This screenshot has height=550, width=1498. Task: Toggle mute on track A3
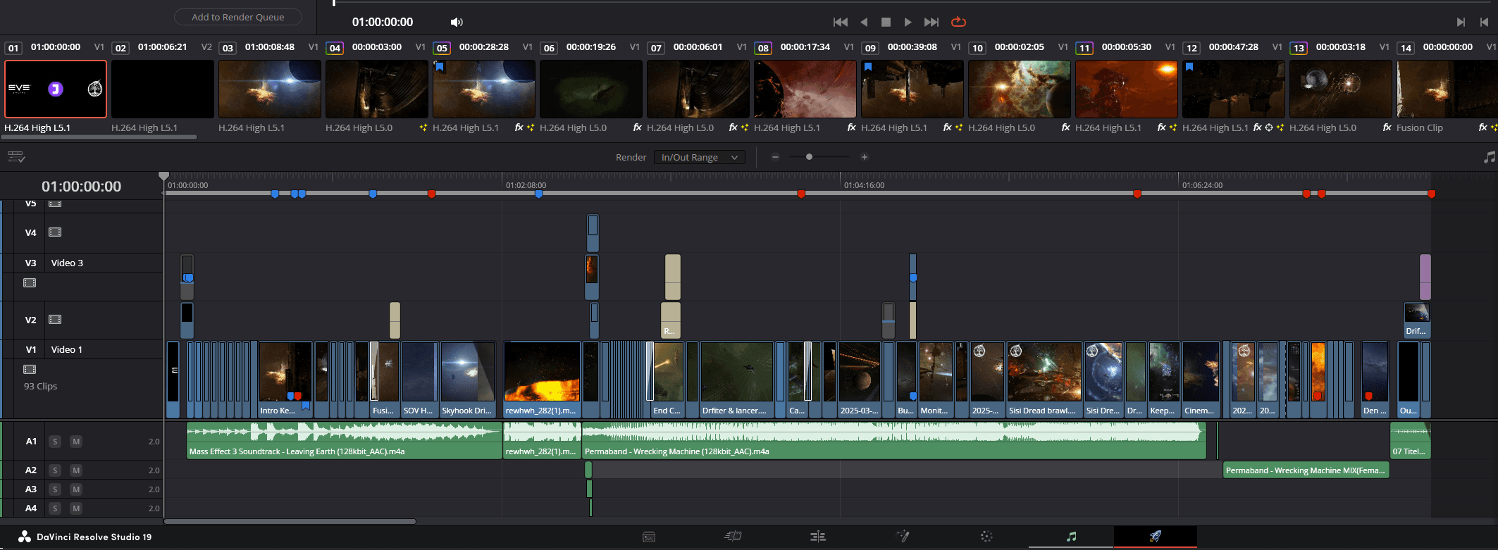[x=76, y=489]
